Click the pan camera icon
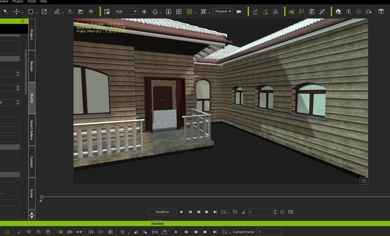Viewport: 390px width, 236px height. coord(179,11)
